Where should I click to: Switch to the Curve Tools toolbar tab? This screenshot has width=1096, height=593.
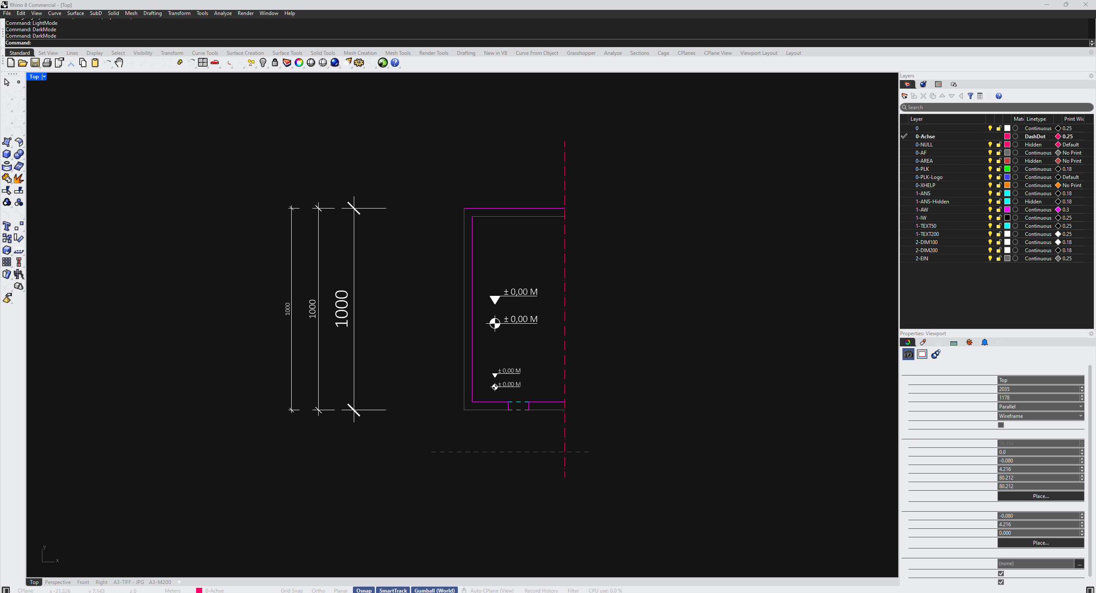tap(205, 53)
